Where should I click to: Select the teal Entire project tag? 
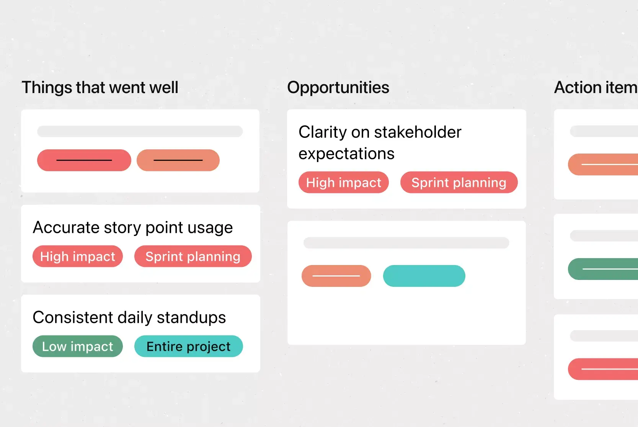click(x=188, y=346)
